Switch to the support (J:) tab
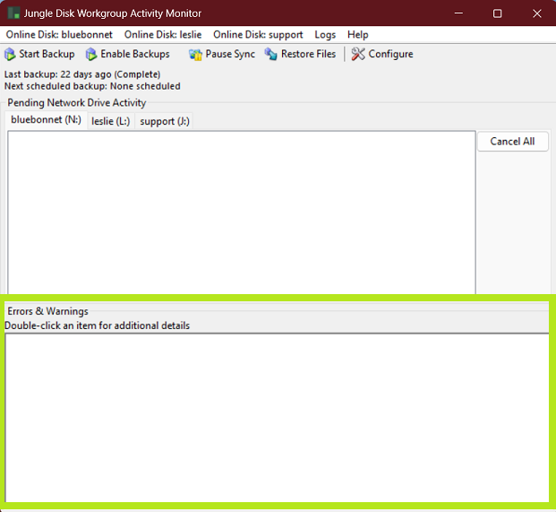This screenshot has width=556, height=512. point(165,121)
